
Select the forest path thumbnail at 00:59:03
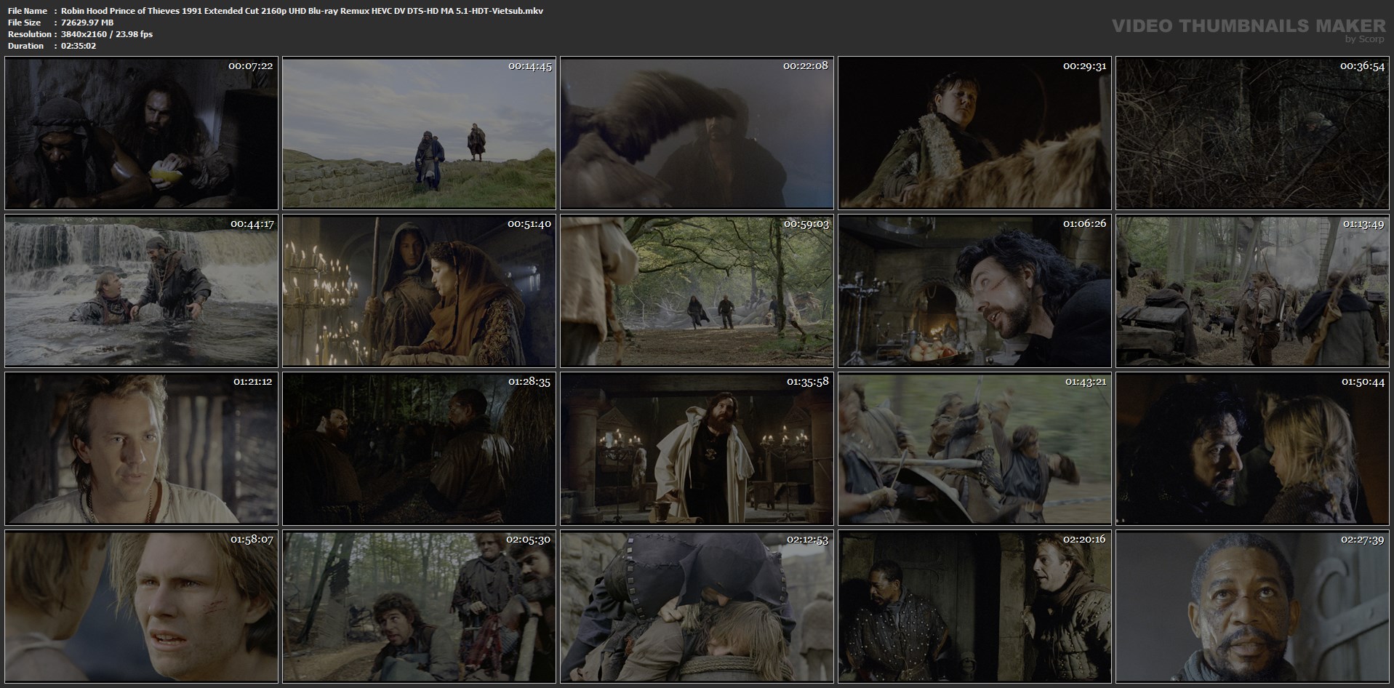(x=697, y=291)
